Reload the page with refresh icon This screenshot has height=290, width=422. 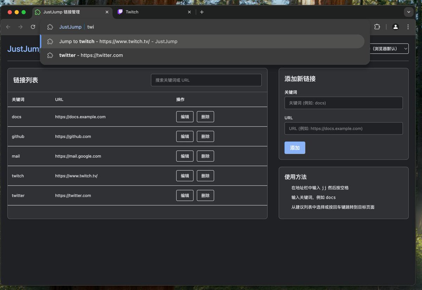33,27
